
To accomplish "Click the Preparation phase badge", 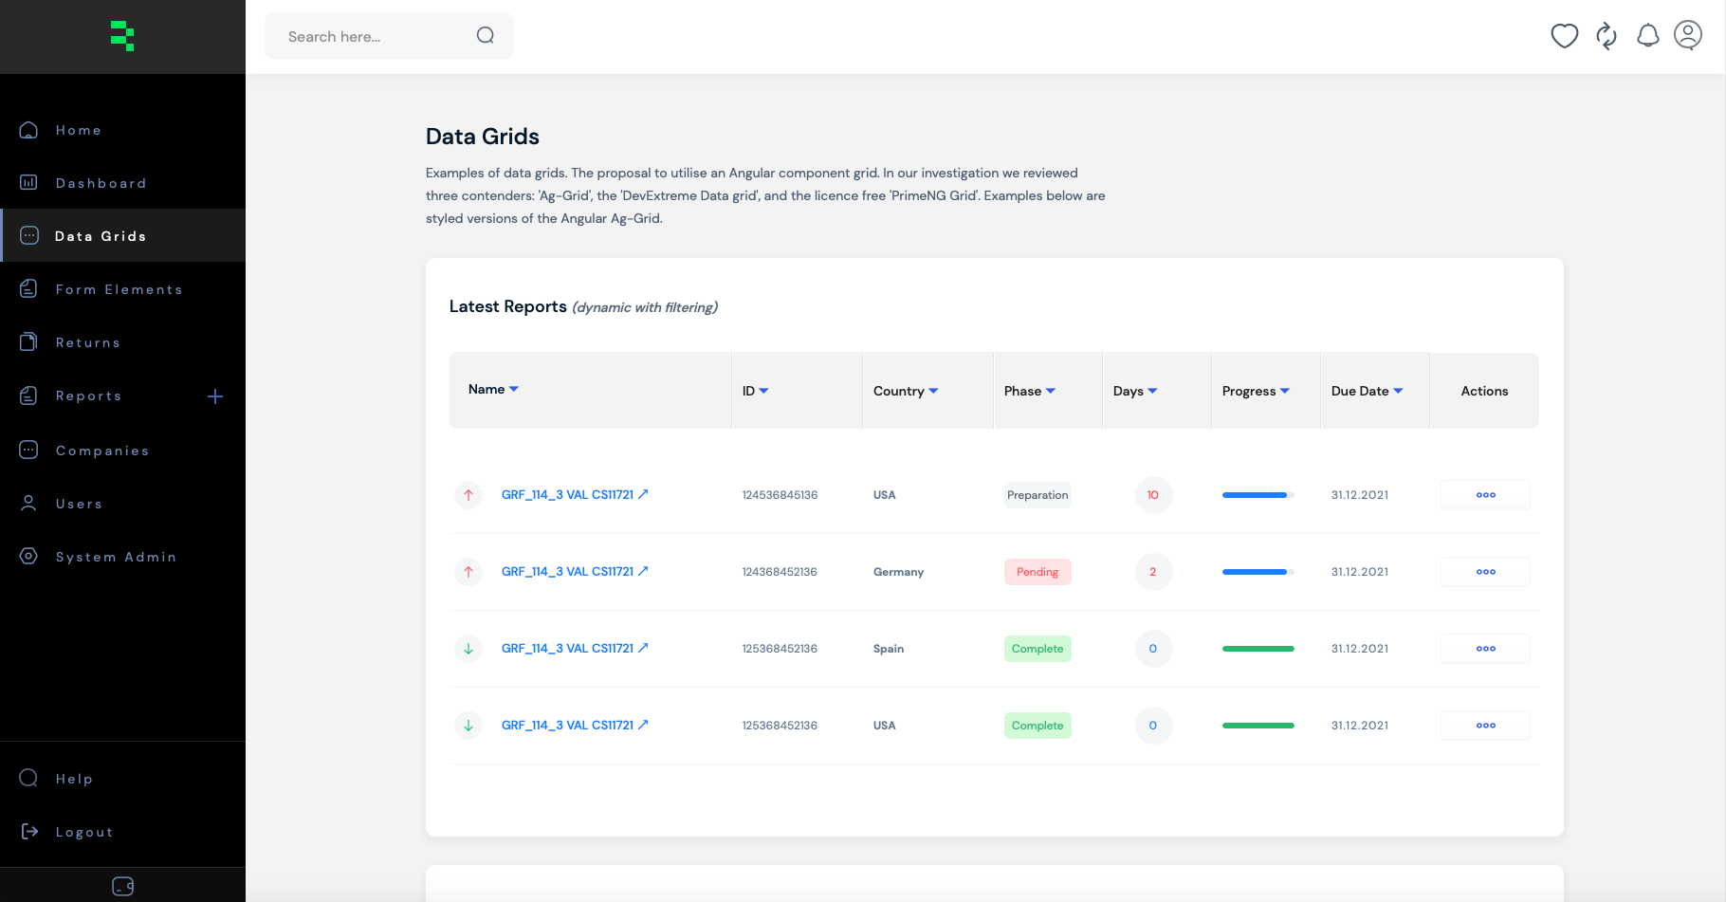I will click(1037, 495).
